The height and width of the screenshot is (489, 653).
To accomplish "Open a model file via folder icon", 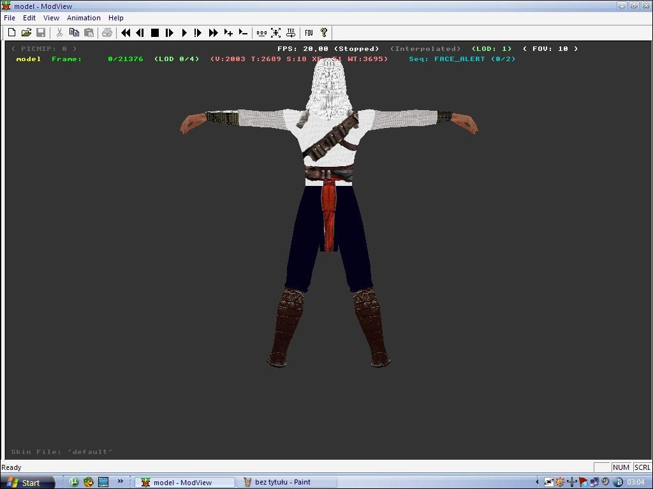I will 26,32.
